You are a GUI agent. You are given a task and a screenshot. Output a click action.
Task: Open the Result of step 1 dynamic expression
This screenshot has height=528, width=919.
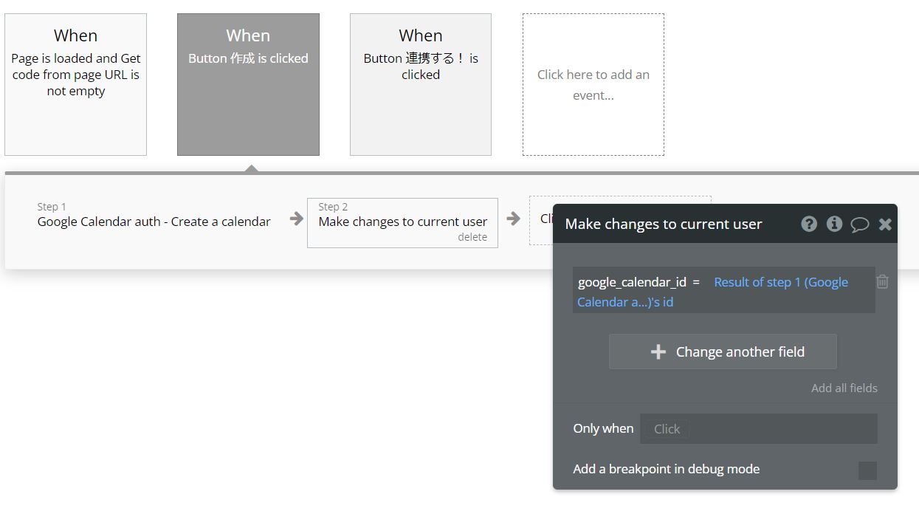click(780, 283)
